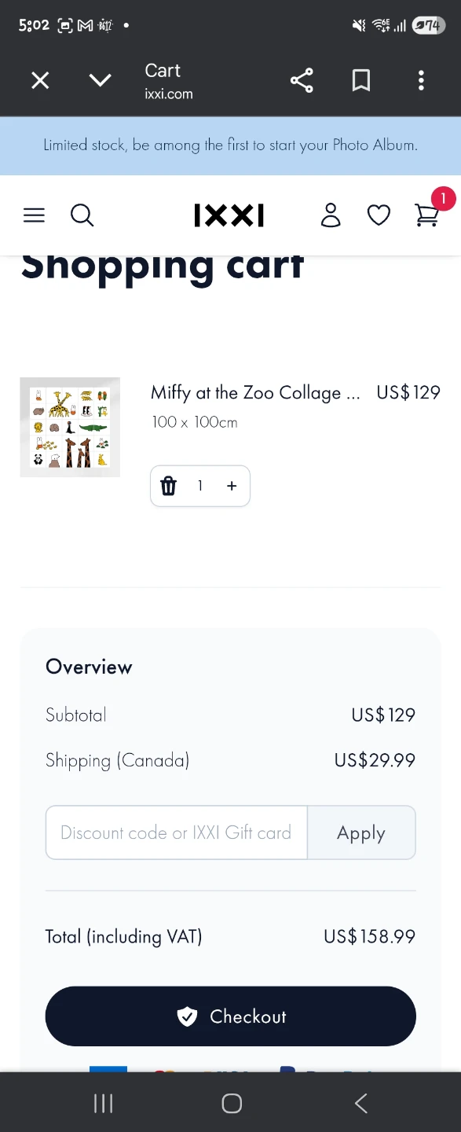
Task: Open the shopping cart icon
Action: (x=426, y=215)
